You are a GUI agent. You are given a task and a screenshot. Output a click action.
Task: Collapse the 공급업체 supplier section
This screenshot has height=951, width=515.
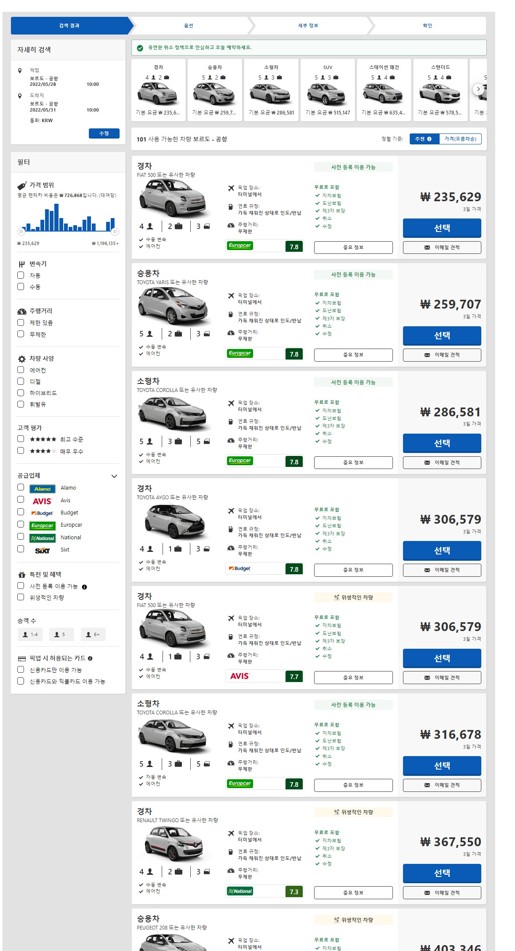114,476
